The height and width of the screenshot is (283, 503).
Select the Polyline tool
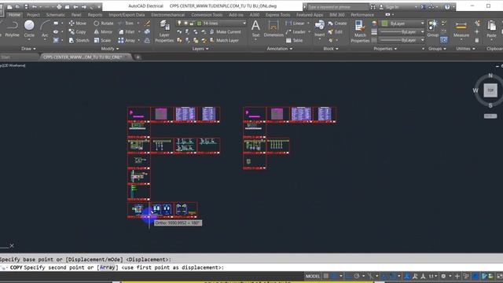[12, 28]
